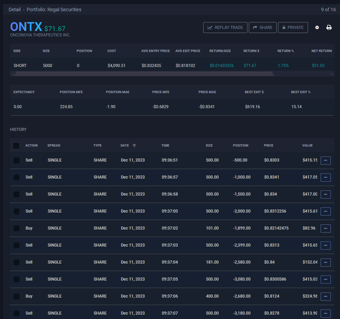
Task: Check the box for the 09:36:51 Sell row
Action: pos(16,160)
